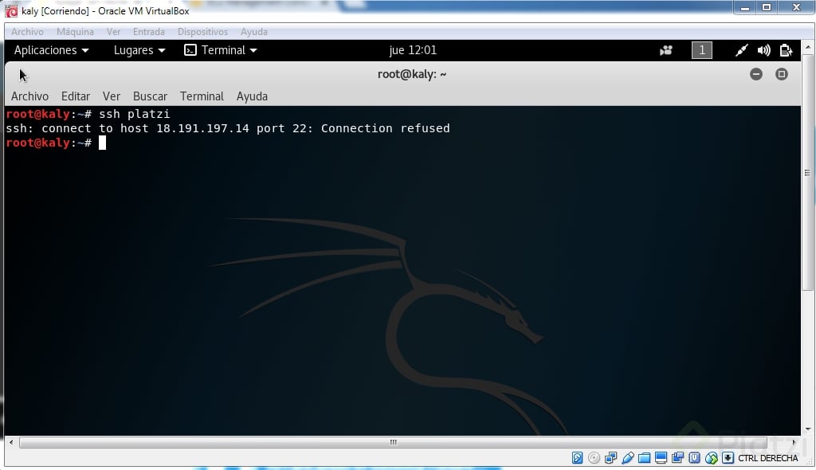Click the root@kaly: ~ terminal title

[x=412, y=74]
